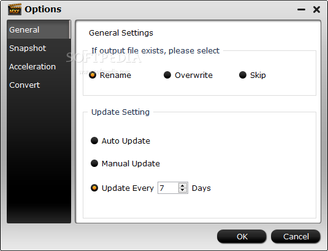Select the Rename radio button

click(x=93, y=75)
